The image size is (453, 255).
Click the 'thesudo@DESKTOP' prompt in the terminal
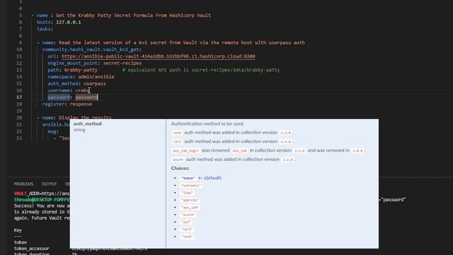[x=42, y=200]
